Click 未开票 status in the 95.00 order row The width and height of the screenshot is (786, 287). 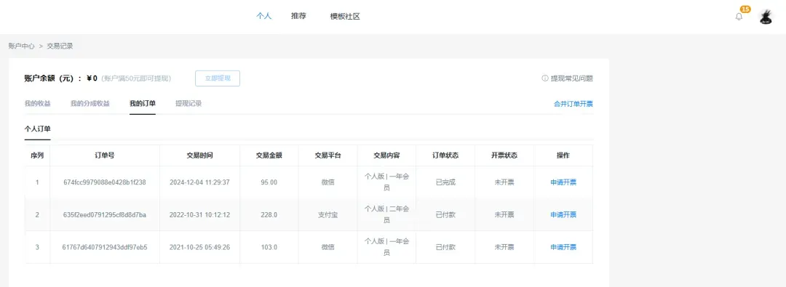[x=504, y=182]
